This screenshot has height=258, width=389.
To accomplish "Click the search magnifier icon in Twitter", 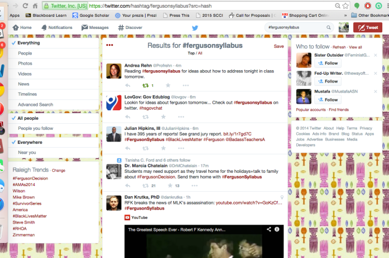I will point(329,27).
